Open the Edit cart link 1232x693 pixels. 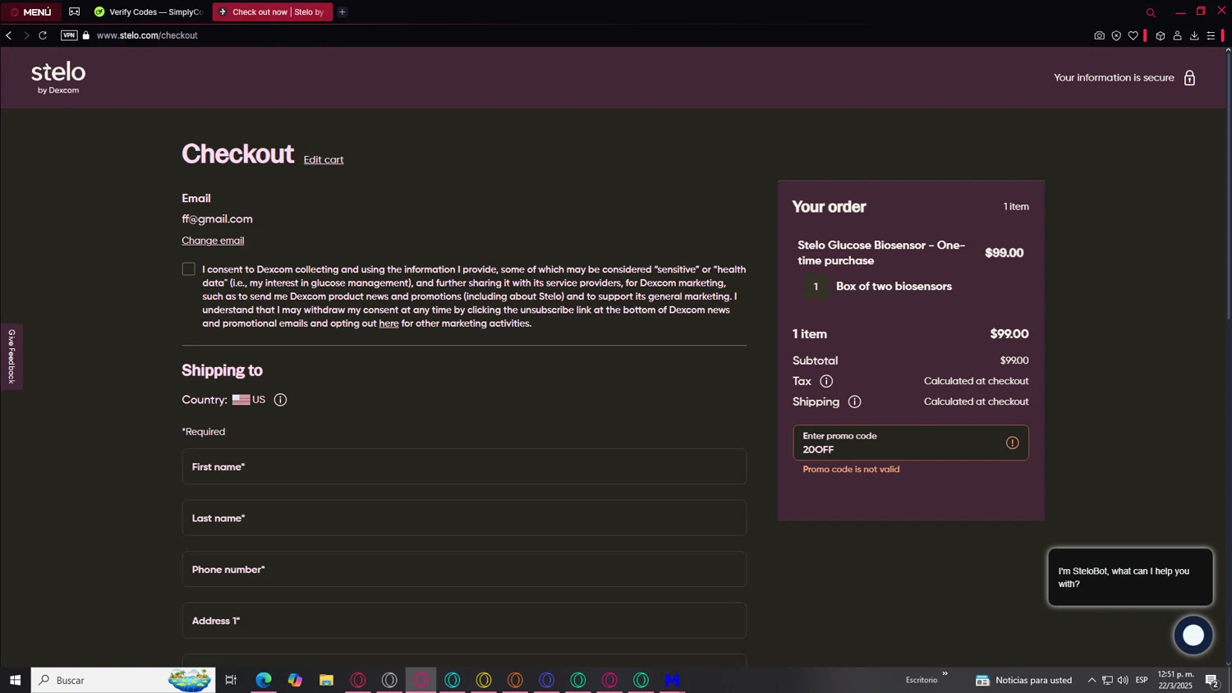(x=324, y=160)
